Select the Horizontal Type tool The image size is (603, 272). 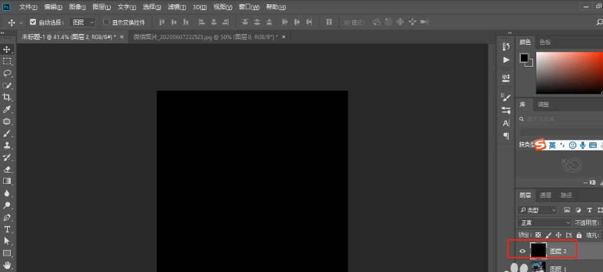click(x=7, y=229)
